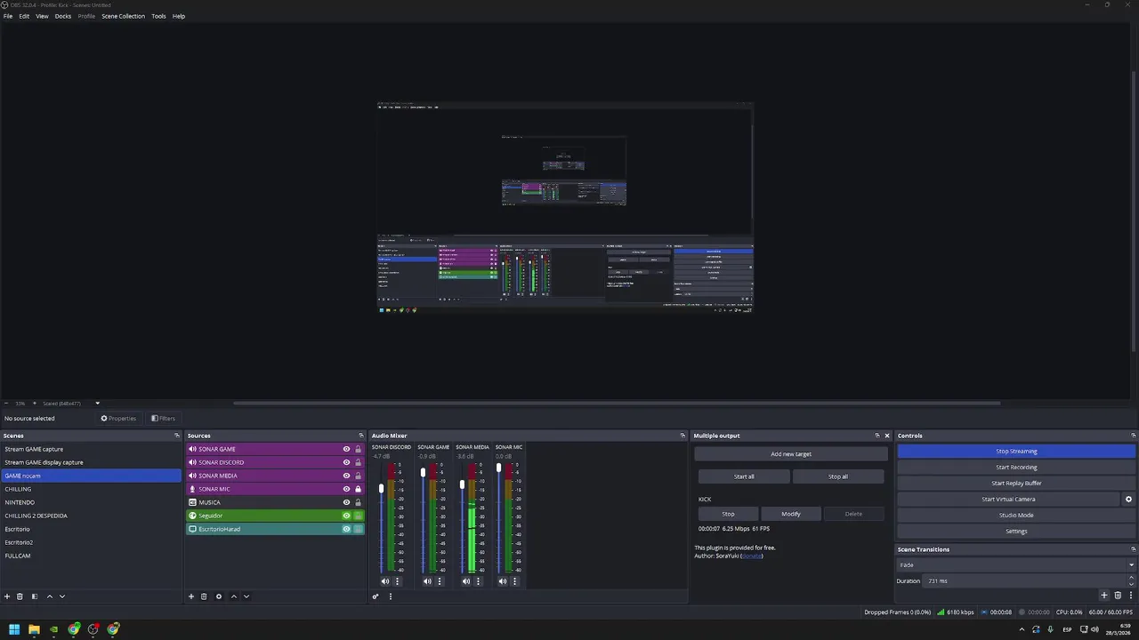Float the Scenes dock

177,436
